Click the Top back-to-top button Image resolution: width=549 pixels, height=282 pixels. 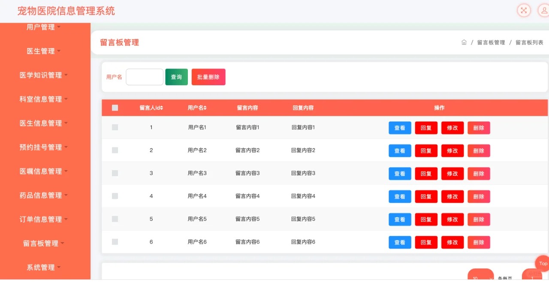click(543, 264)
